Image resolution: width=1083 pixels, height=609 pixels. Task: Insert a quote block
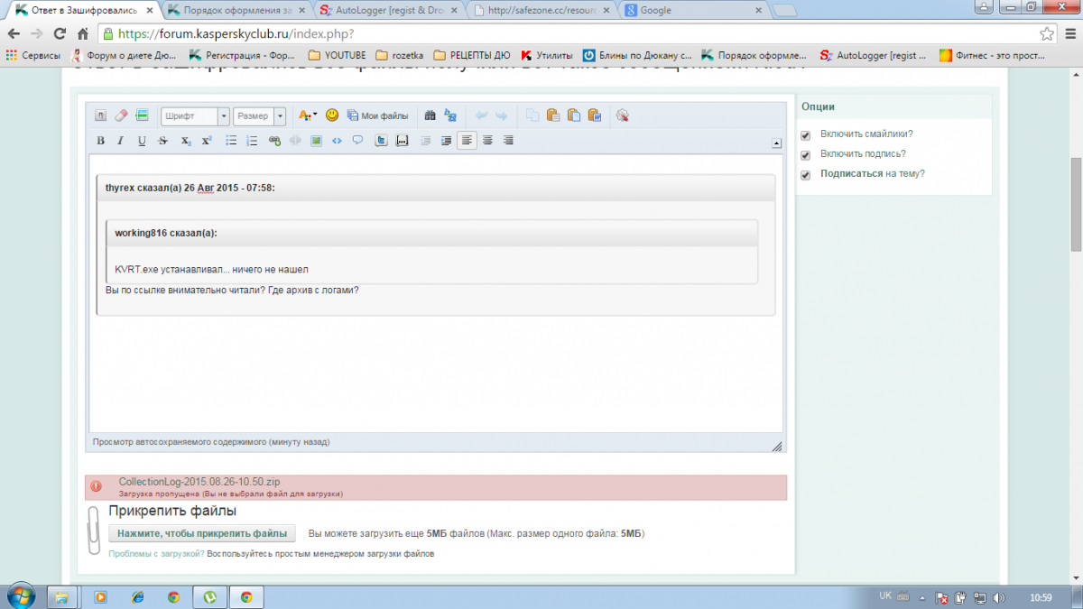[x=357, y=141]
